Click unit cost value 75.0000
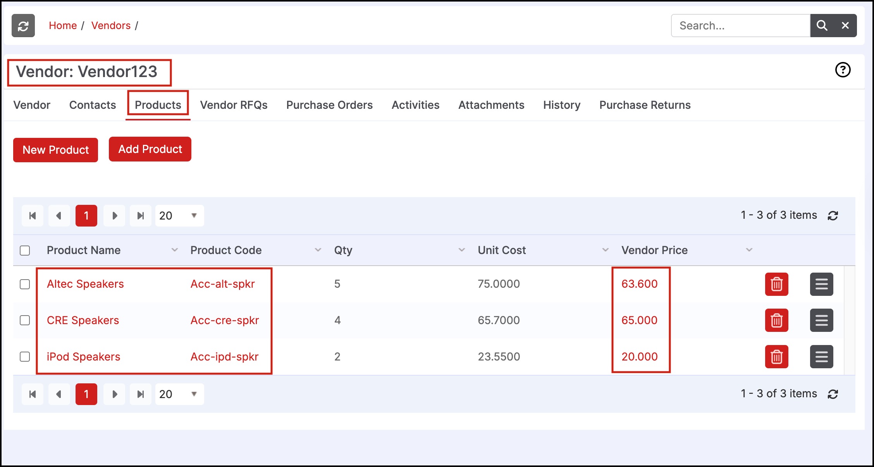 [x=499, y=284]
